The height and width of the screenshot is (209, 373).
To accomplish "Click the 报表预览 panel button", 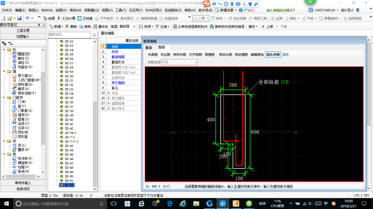I will pyautogui.click(x=23, y=189).
